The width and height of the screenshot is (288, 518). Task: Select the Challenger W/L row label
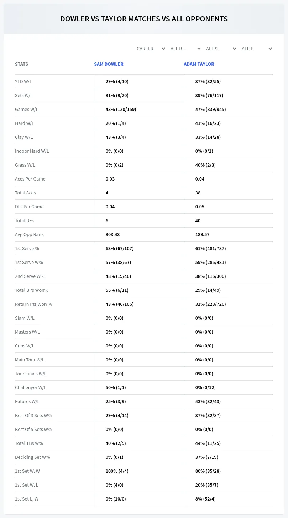[x=31, y=387]
